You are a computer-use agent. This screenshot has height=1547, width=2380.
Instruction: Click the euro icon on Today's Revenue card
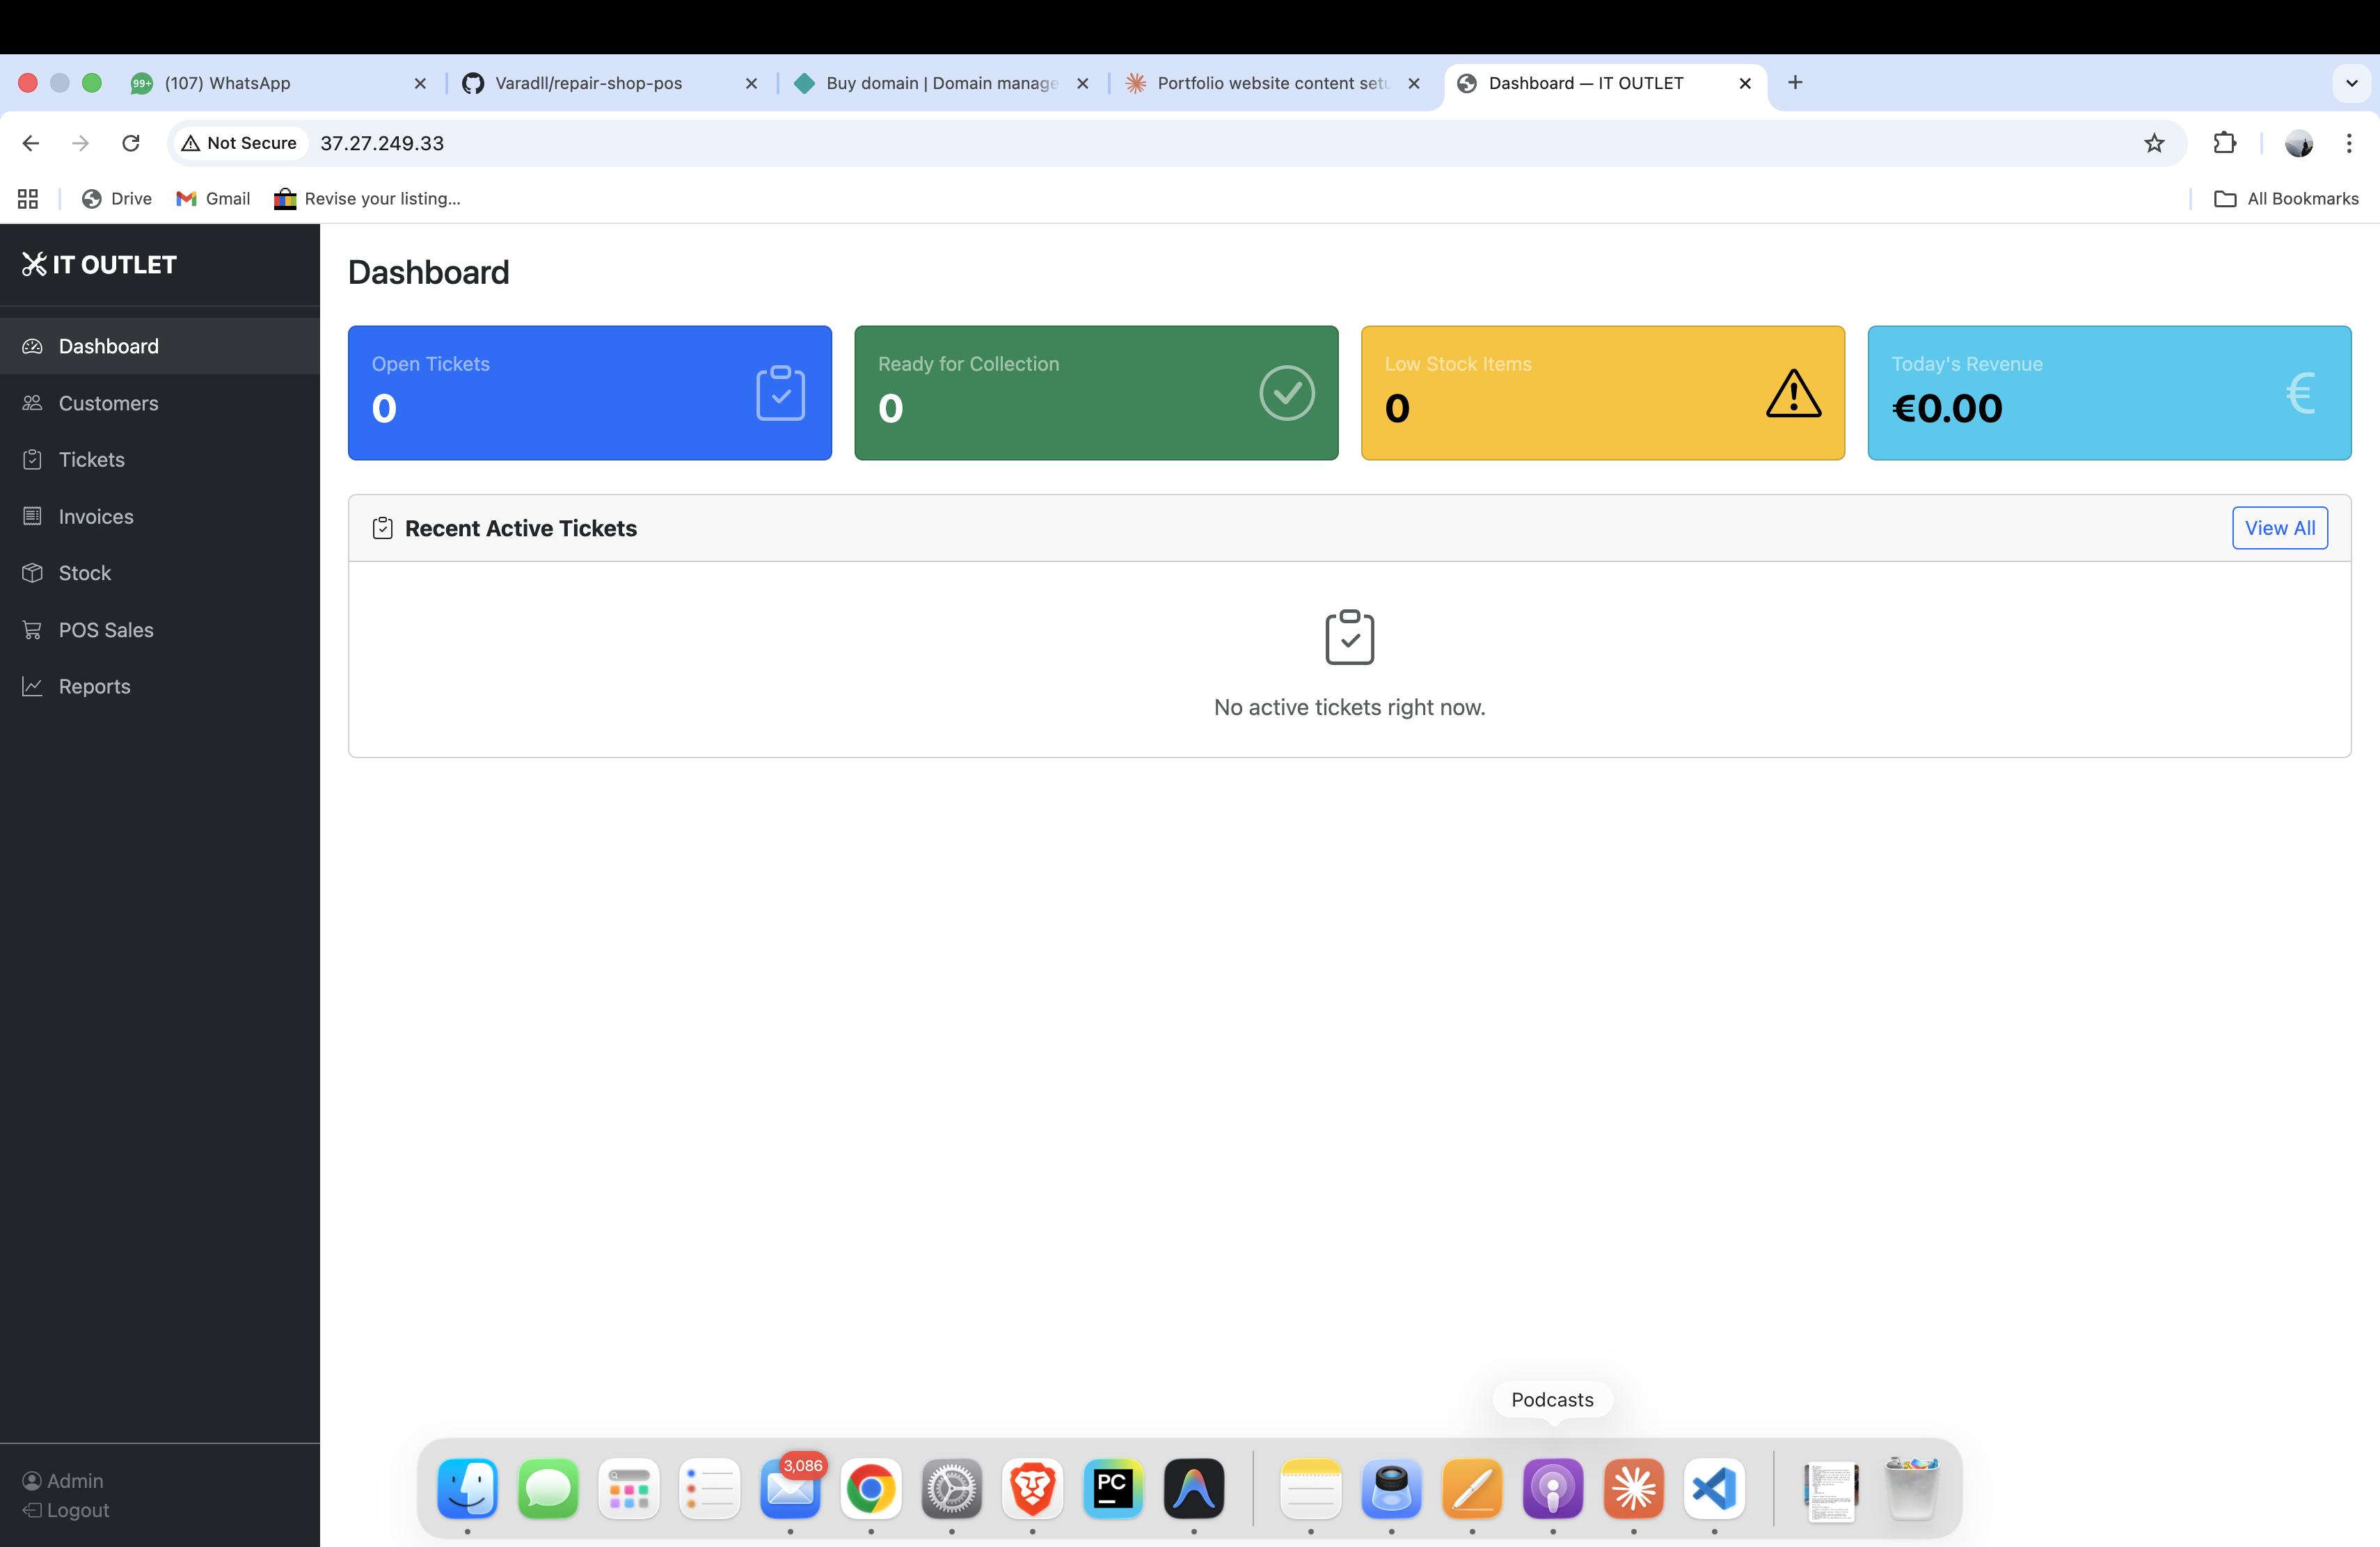click(x=2299, y=393)
